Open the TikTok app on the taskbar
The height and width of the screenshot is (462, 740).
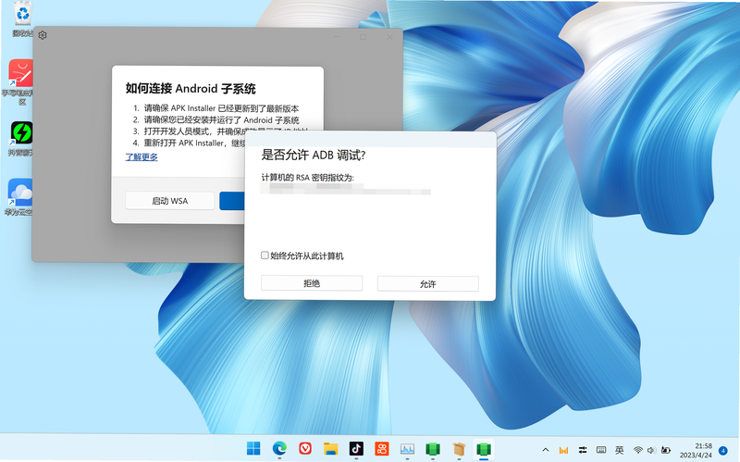point(356,448)
